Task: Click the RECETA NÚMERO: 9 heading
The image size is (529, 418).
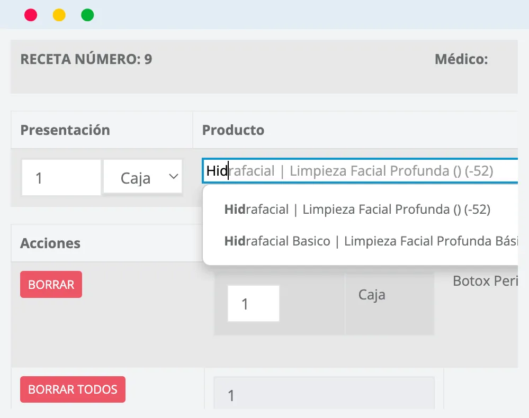Action: (86, 59)
